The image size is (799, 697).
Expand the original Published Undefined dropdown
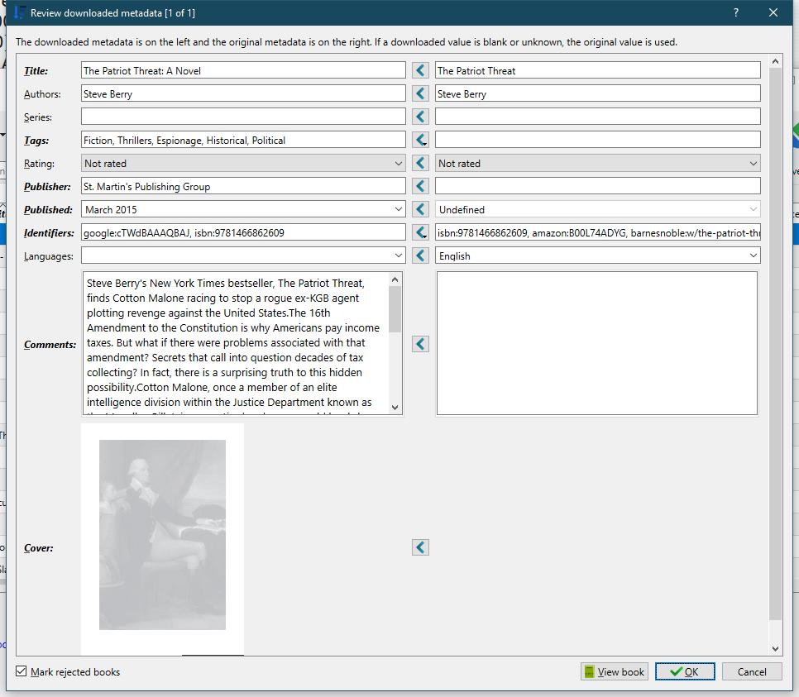(754, 209)
